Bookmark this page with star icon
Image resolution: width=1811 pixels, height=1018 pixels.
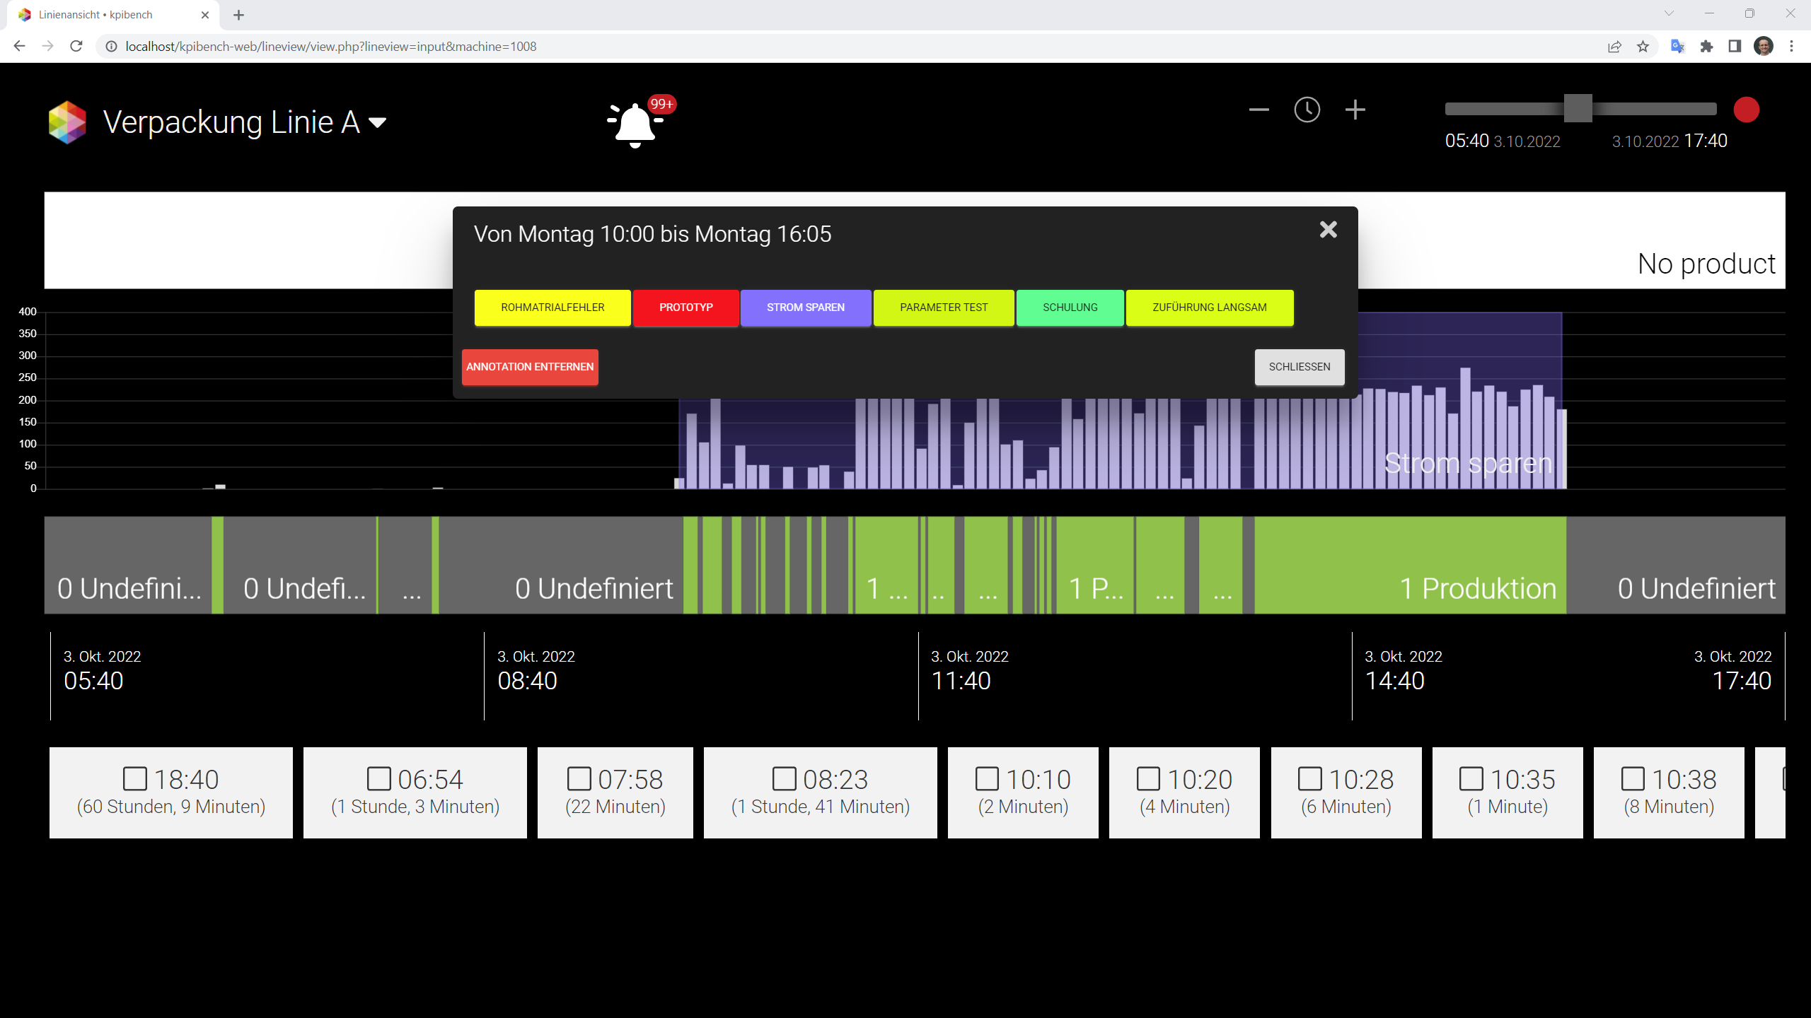(x=1643, y=47)
